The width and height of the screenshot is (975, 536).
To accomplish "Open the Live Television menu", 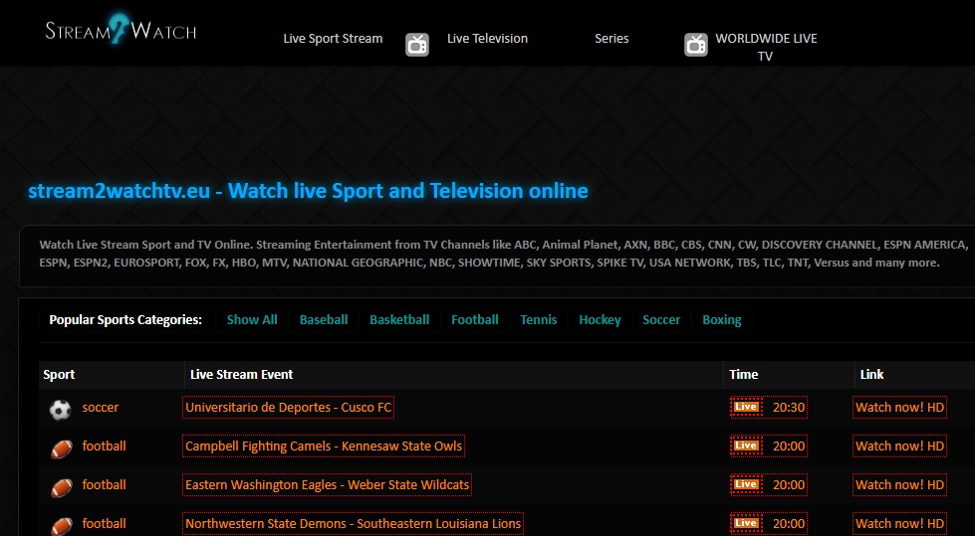I will (x=488, y=39).
